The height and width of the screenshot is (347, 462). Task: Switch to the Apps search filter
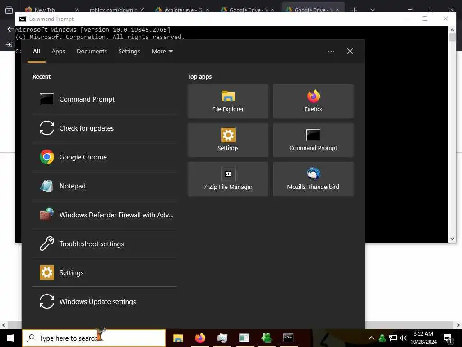click(x=58, y=52)
